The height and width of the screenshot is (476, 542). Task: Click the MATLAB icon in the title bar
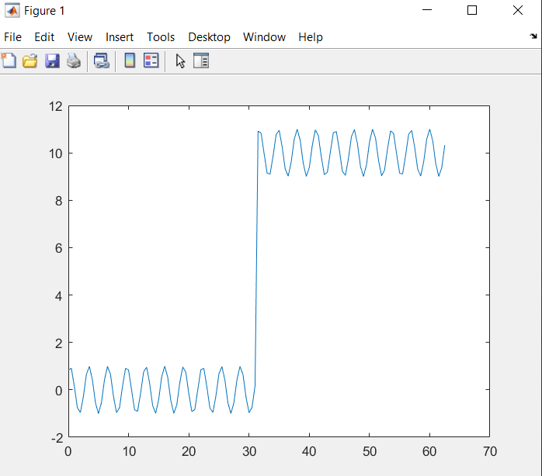(12, 11)
